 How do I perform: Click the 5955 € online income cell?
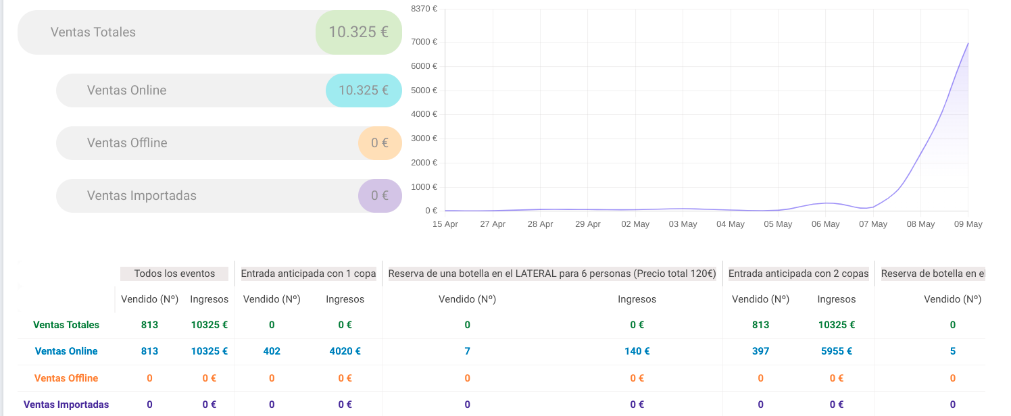click(836, 351)
